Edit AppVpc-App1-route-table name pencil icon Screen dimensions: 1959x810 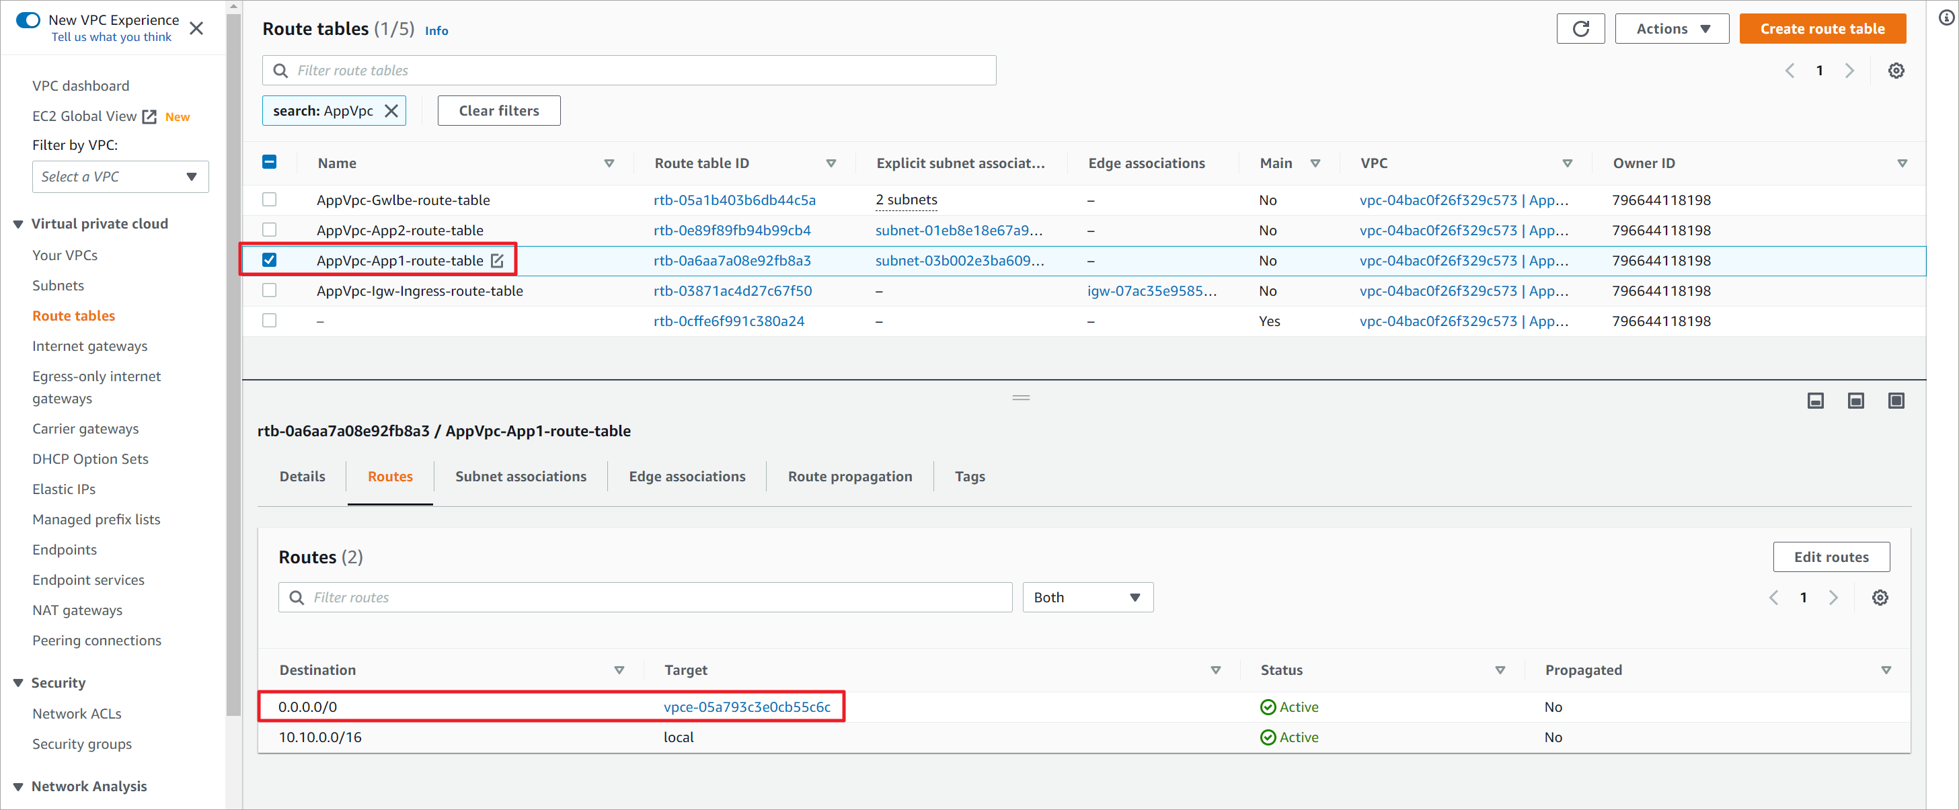[498, 261]
